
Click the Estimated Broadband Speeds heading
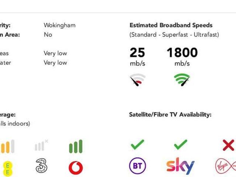pyautogui.click(x=171, y=25)
